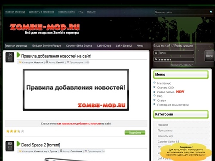
Task: Click the key icon in password field
Action: coord(156,59)
